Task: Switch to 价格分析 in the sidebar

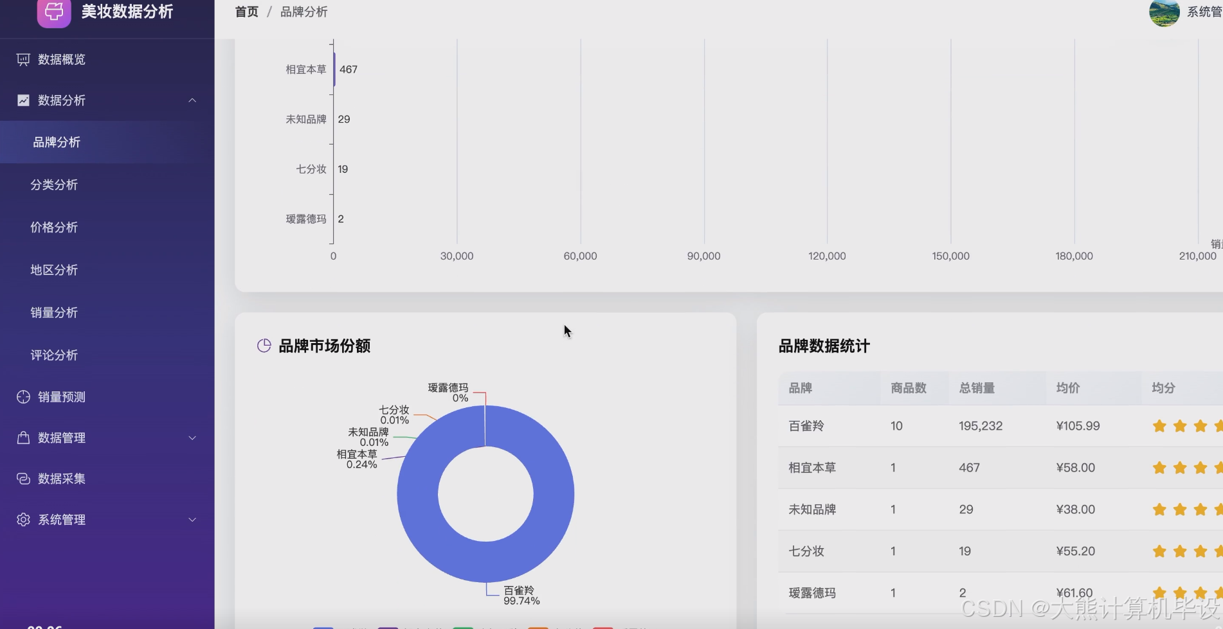Action: click(54, 227)
